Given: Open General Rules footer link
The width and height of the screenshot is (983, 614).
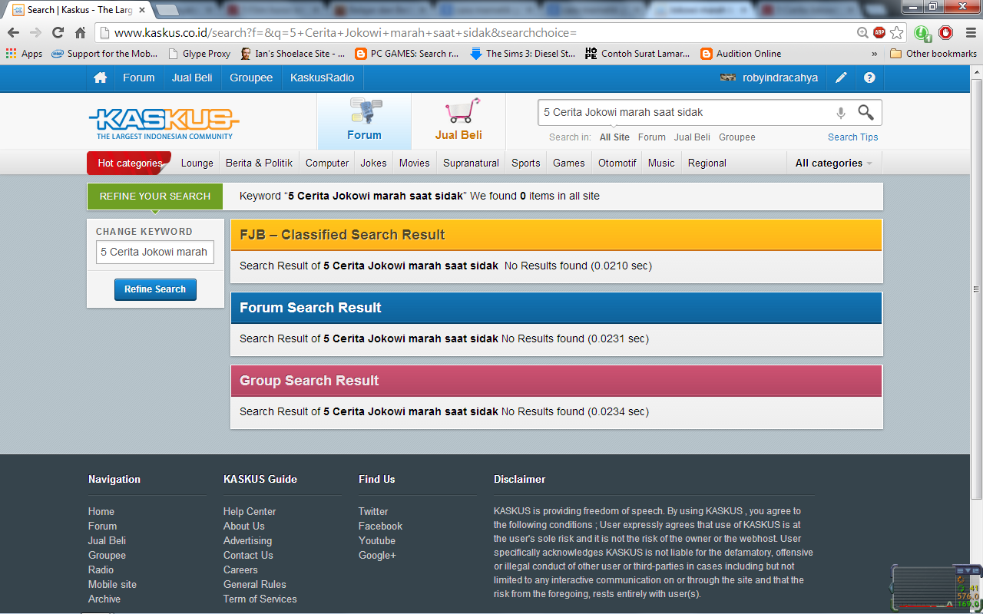Looking at the screenshot, I should click(x=255, y=585).
